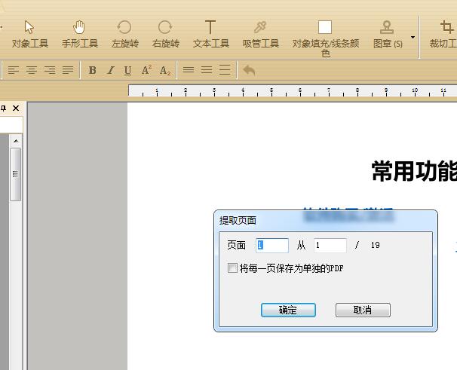This screenshot has width=457, height=370.
Task: Click the 从 end page field
Action: tap(330, 246)
